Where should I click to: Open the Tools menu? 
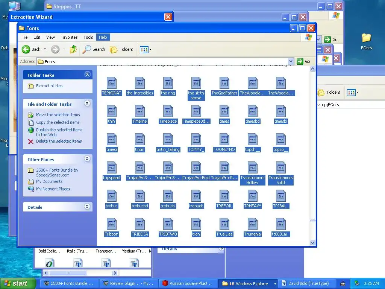point(88,37)
